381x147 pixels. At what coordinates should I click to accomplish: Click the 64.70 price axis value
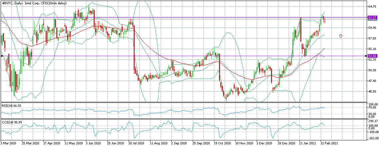[x=372, y=7]
